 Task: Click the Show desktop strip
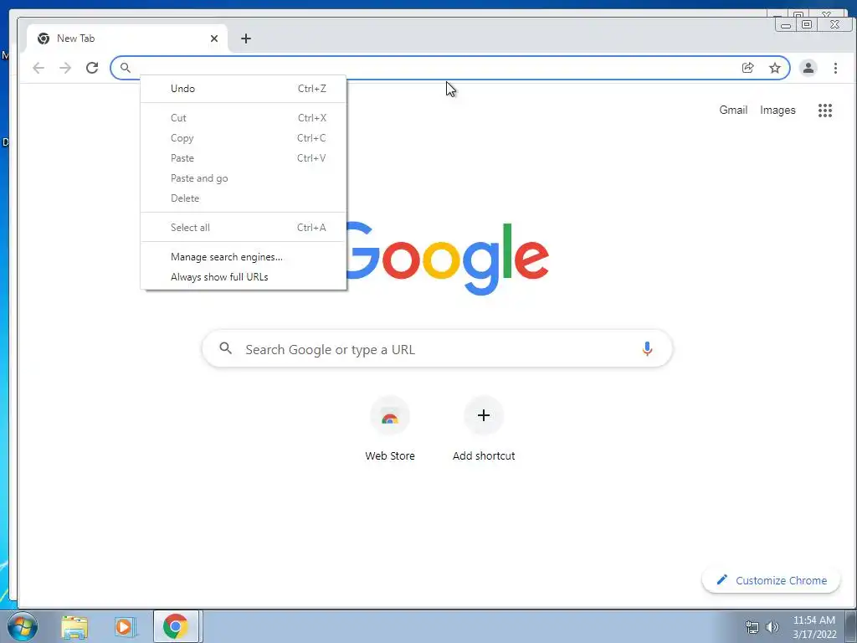pyautogui.click(x=851, y=626)
